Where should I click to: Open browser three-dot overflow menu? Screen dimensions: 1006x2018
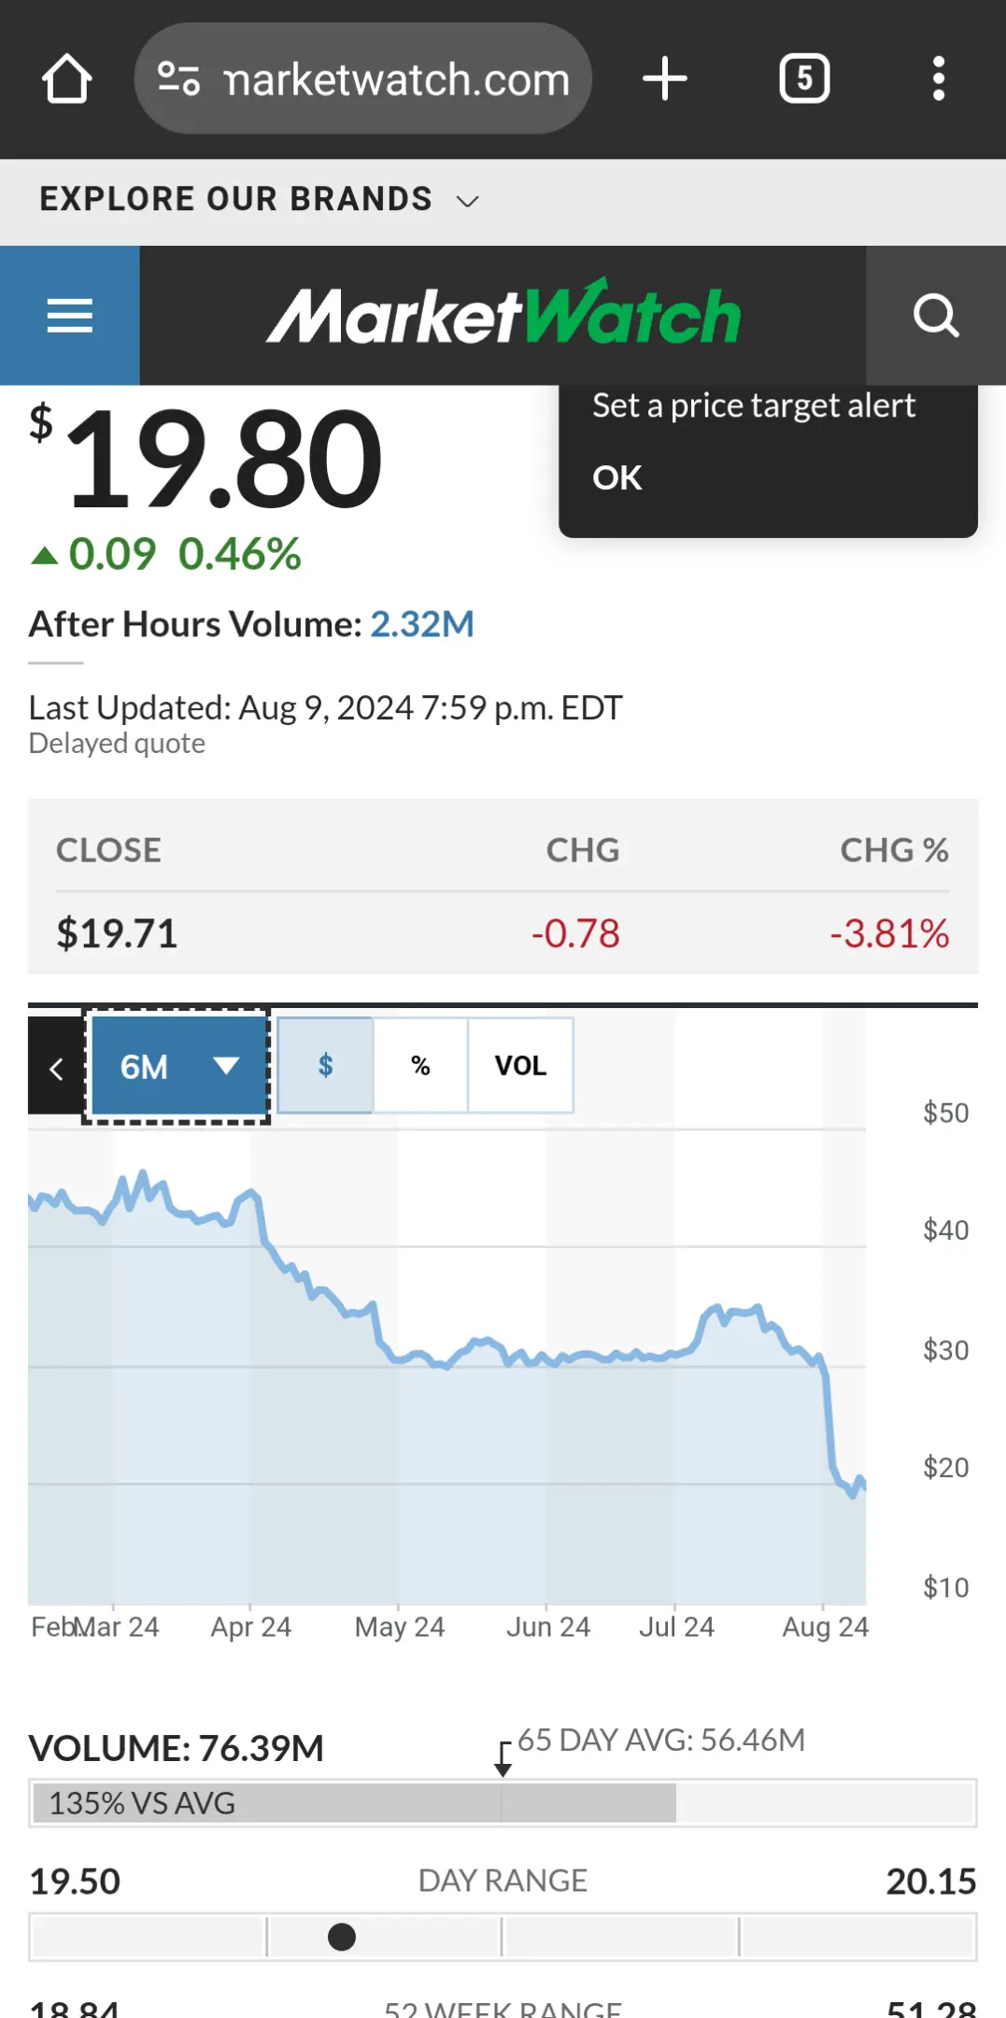tap(939, 78)
